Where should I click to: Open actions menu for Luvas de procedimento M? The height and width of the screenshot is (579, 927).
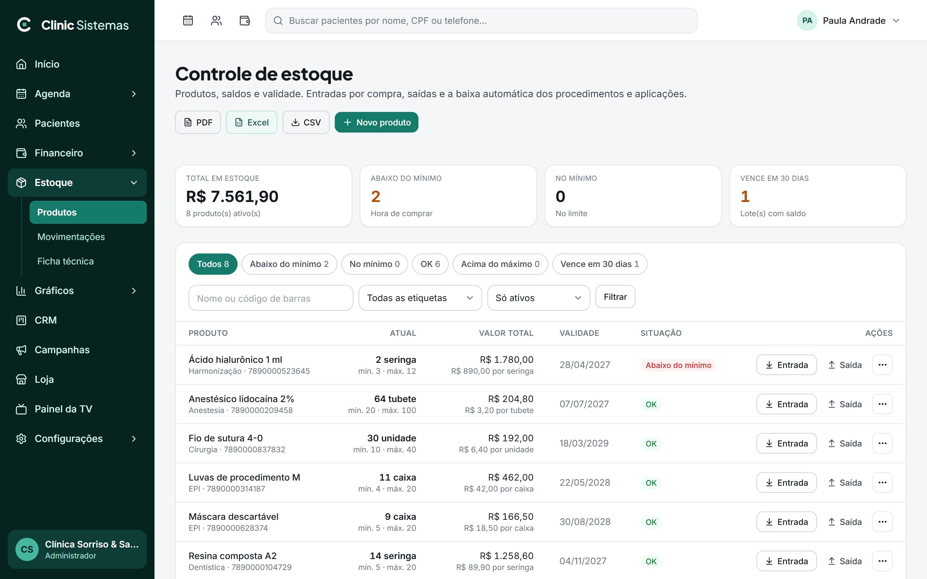882,482
